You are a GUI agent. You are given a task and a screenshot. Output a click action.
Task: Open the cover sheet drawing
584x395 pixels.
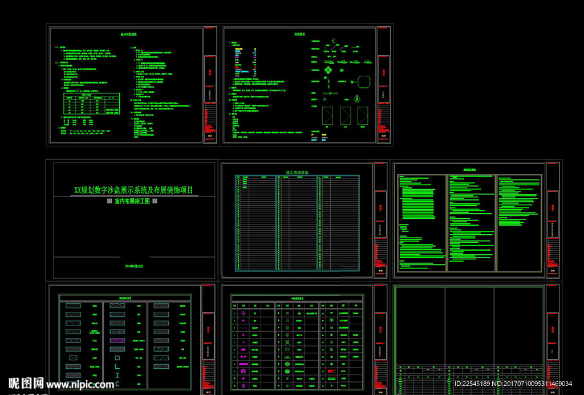[132, 220]
